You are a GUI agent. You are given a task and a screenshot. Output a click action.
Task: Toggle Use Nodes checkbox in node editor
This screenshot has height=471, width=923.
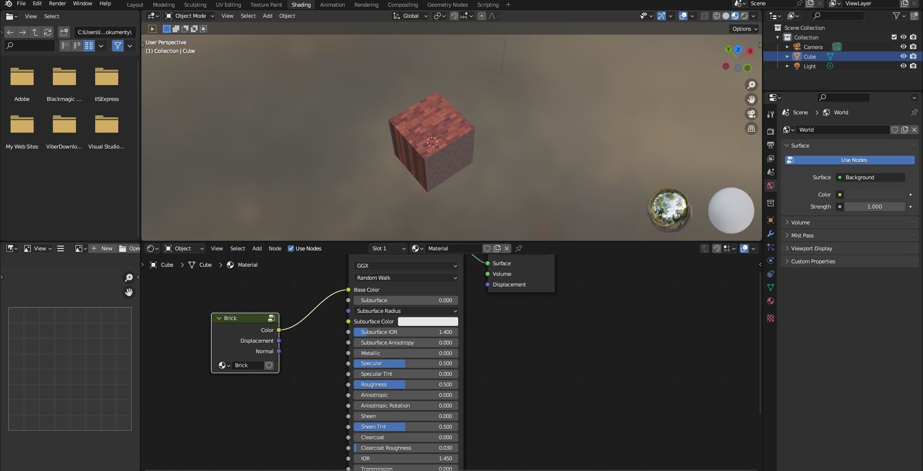(291, 248)
